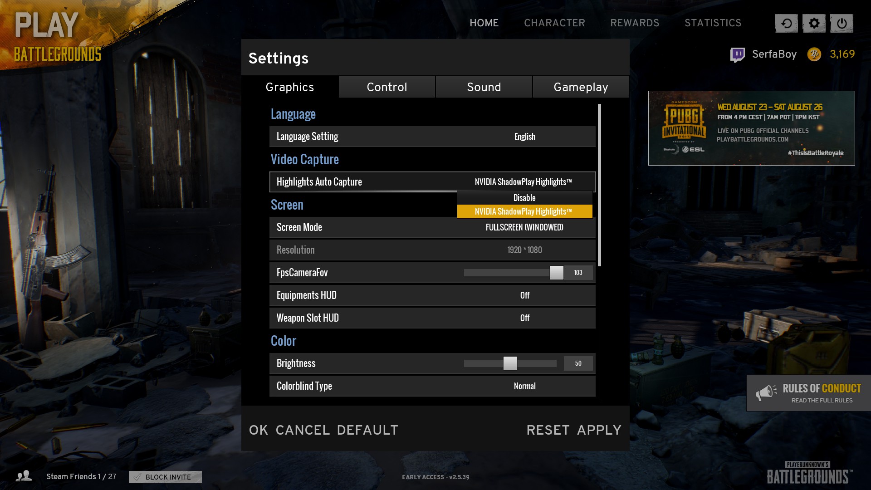Toggle Equipments HUD off setting
The height and width of the screenshot is (490, 871).
tap(524, 295)
